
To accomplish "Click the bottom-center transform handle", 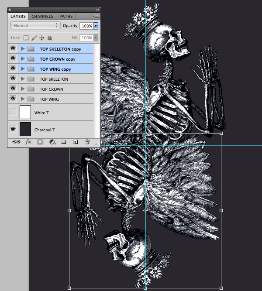I will point(145,288).
